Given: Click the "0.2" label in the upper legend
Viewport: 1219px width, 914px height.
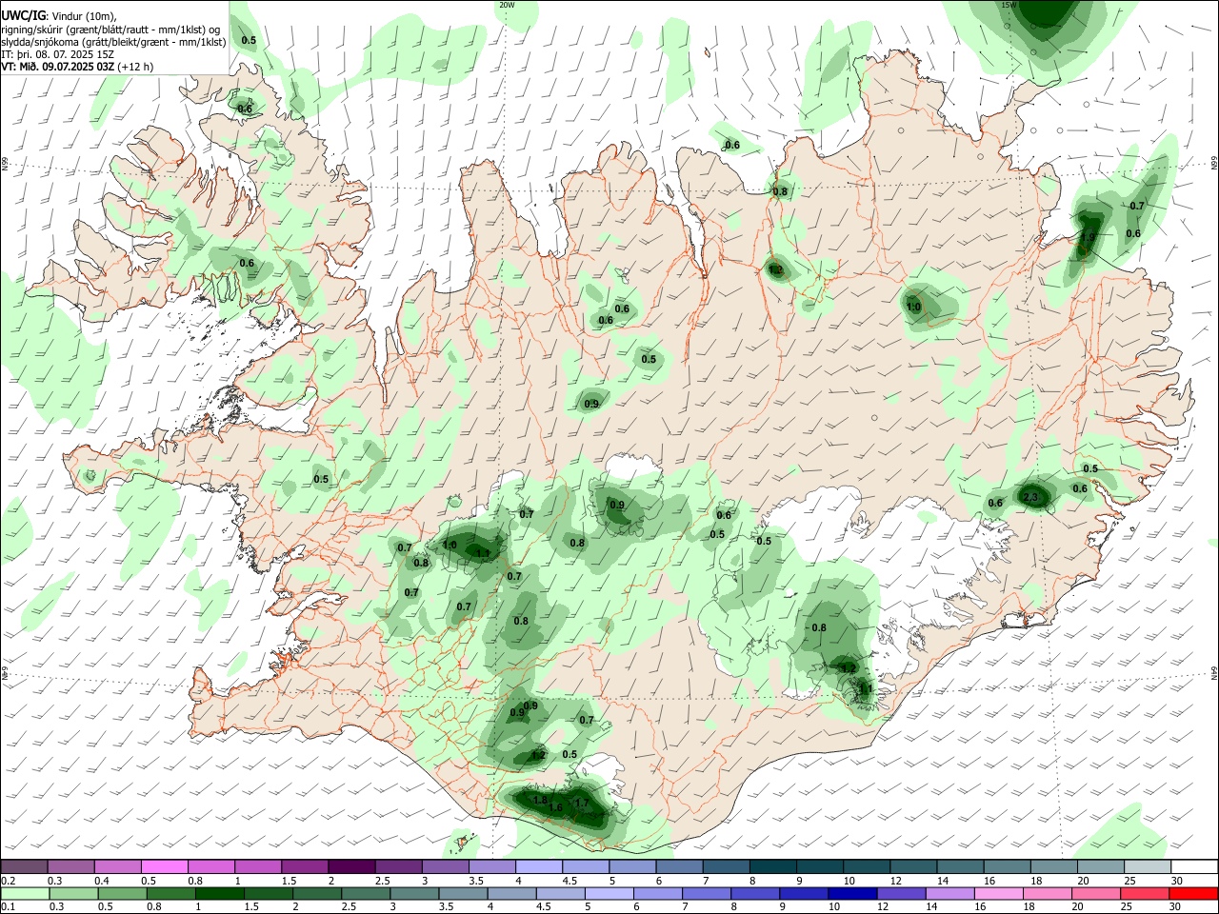Looking at the screenshot, I should pyautogui.click(x=8, y=881).
